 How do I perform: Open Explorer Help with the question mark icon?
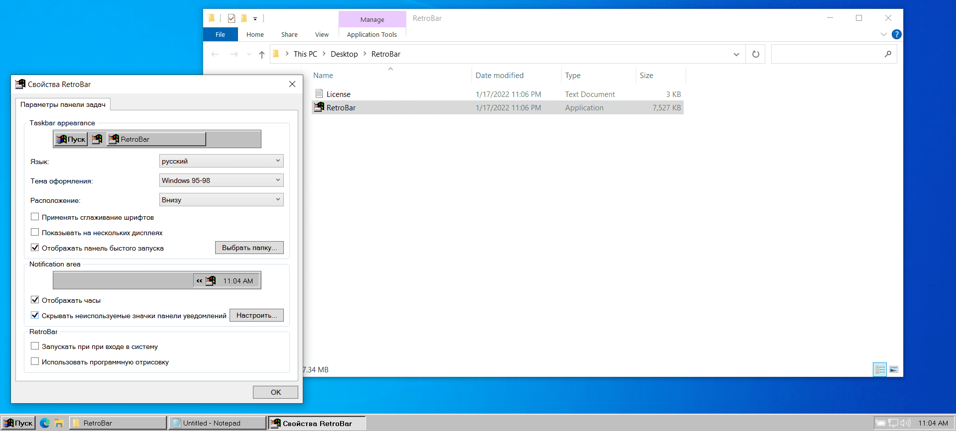pyautogui.click(x=897, y=34)
